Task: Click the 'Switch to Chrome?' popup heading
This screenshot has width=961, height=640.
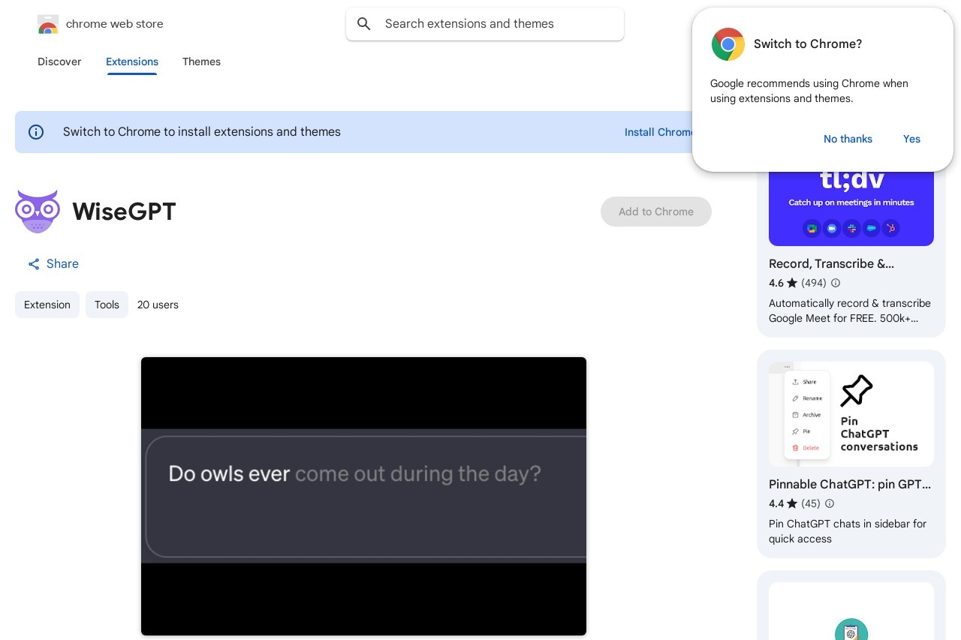Action: [x=808, y=44]
